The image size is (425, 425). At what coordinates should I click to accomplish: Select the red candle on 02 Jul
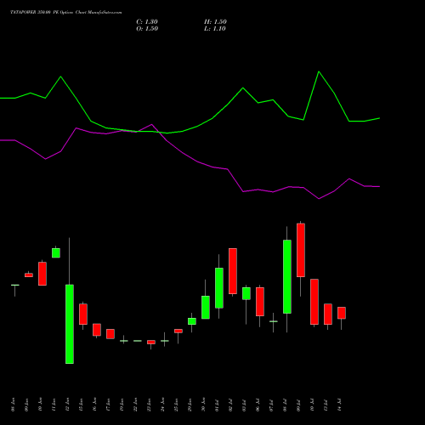coord(233,271)
